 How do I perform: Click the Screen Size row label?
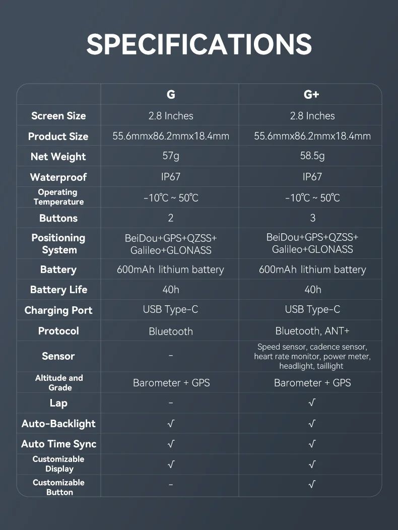click(x=58, y=116)
